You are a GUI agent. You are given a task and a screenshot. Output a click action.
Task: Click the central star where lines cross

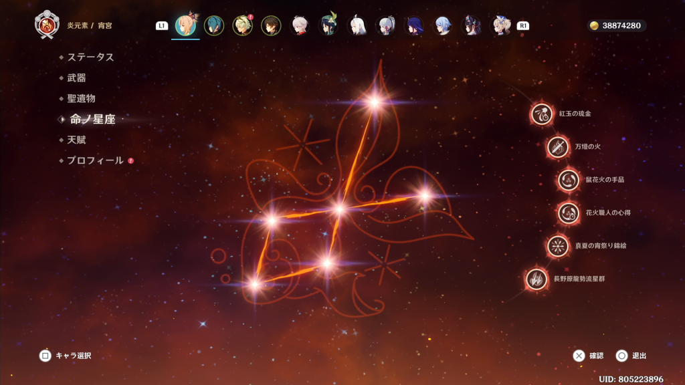click(x=340, y=210)
